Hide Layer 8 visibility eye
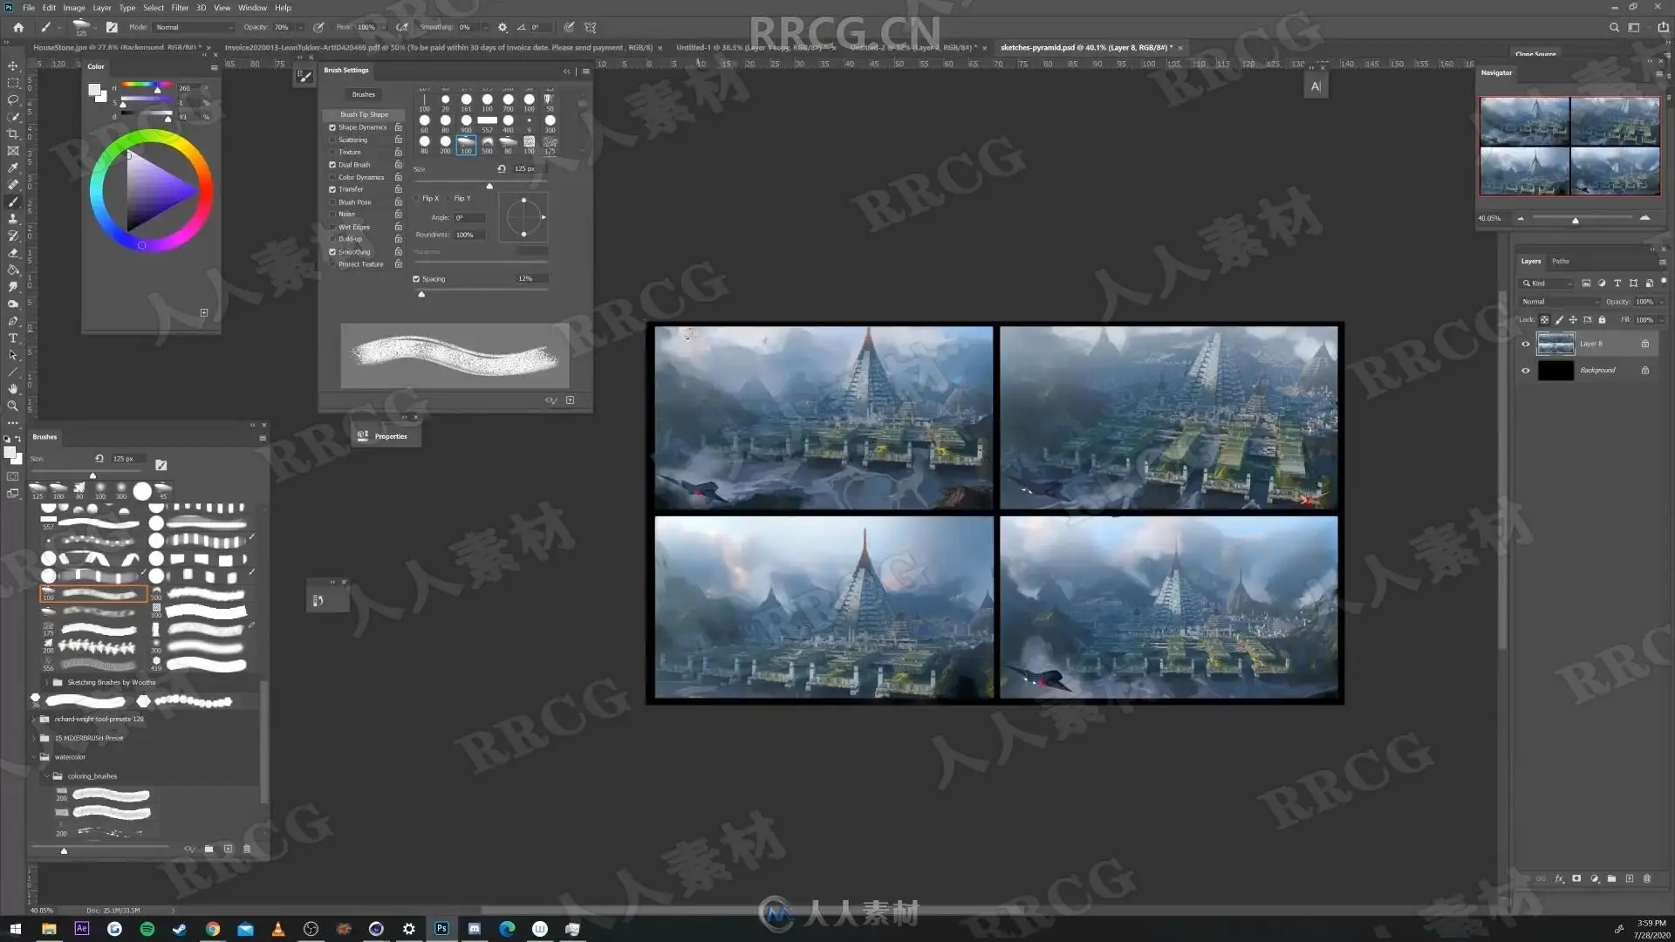Screen dimensions: 1675x942 click(1526, 344)
